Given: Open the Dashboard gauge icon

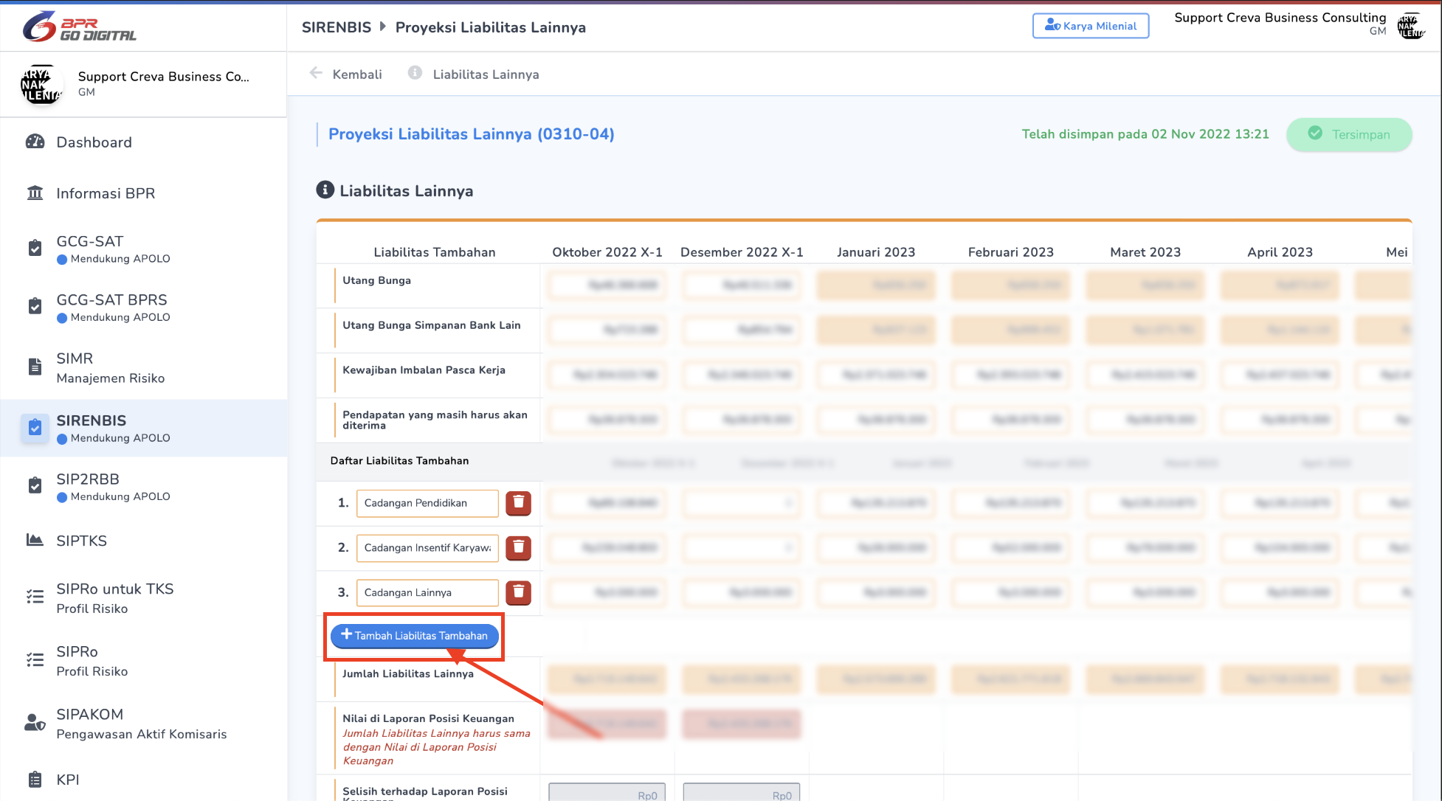Looking at the screenshot, I should 35,142.
